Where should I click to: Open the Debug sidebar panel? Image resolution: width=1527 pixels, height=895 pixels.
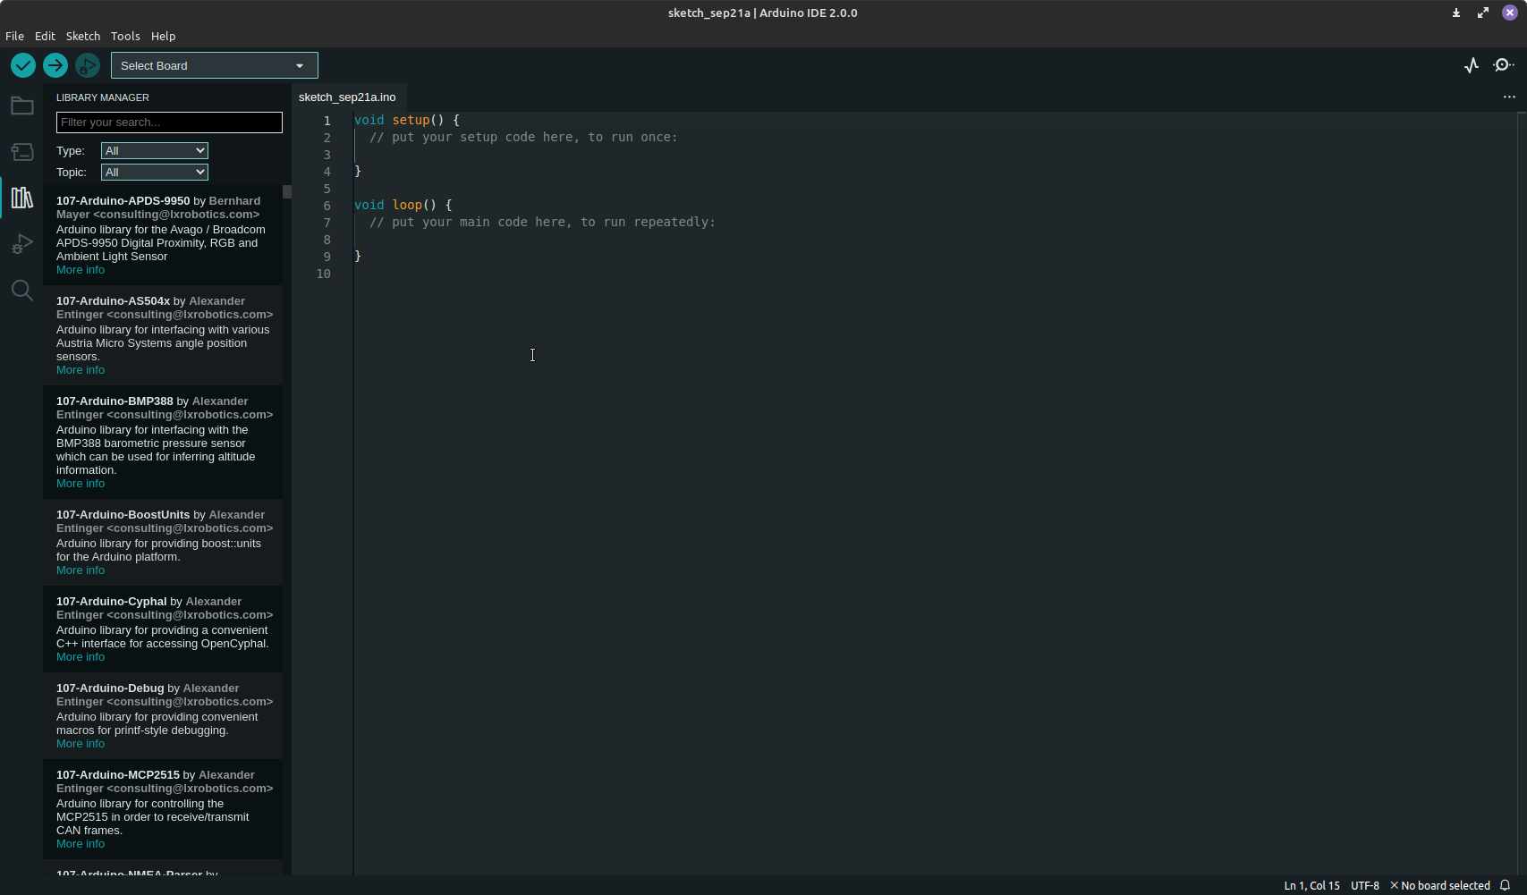(x=21, y=244)
